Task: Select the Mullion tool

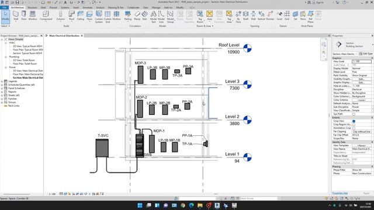Action: point(116,16)
